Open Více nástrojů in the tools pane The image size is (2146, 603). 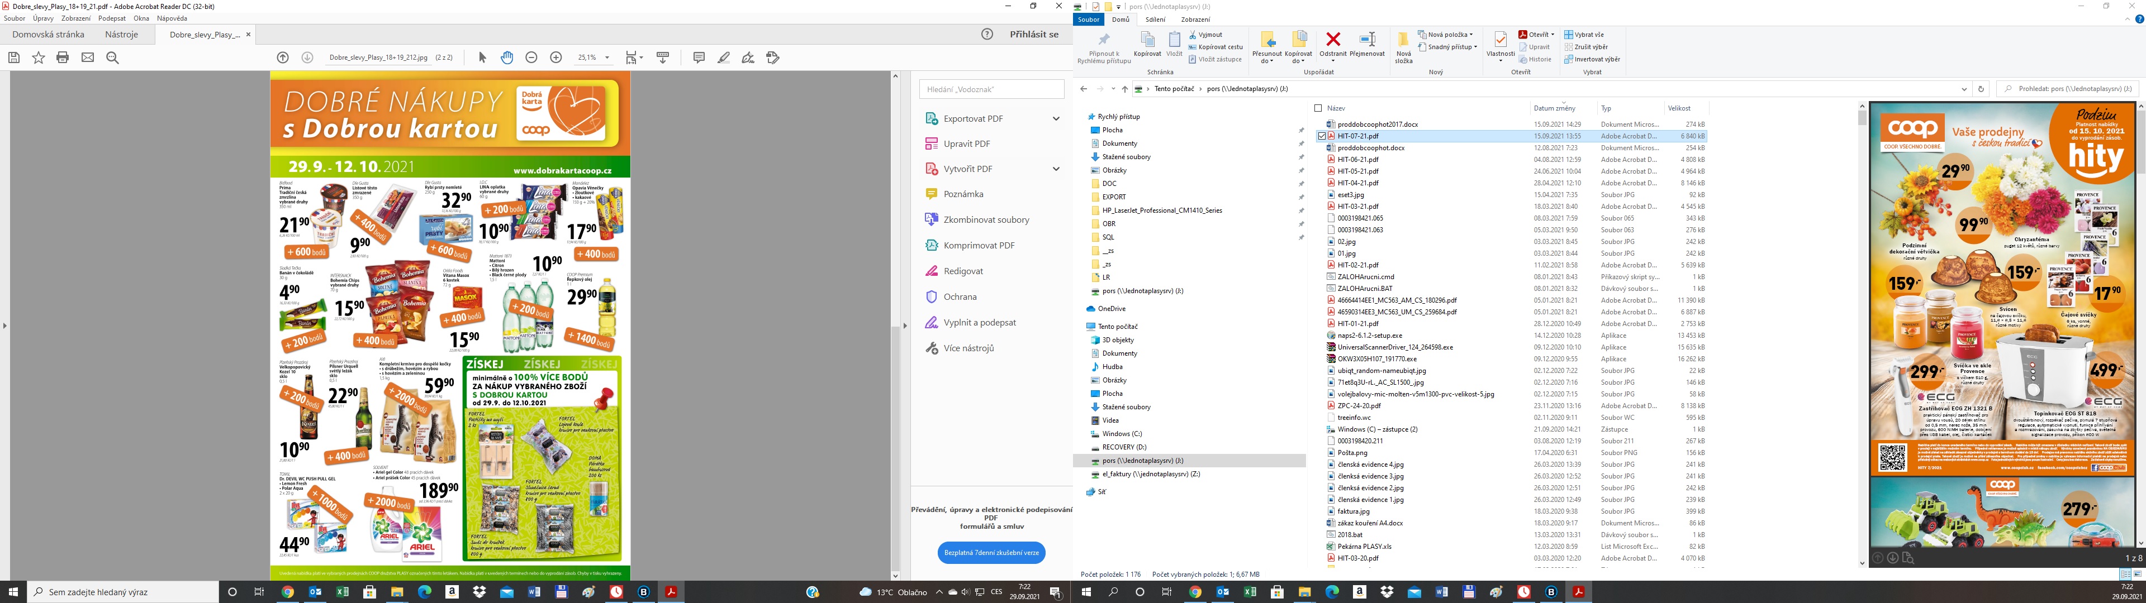[x=969, y=348]
